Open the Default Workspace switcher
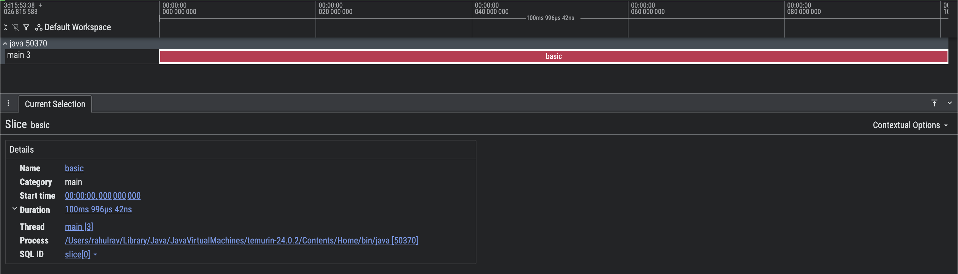The height and width of the screenshot is (274, 958). click(x=73, y=27)
